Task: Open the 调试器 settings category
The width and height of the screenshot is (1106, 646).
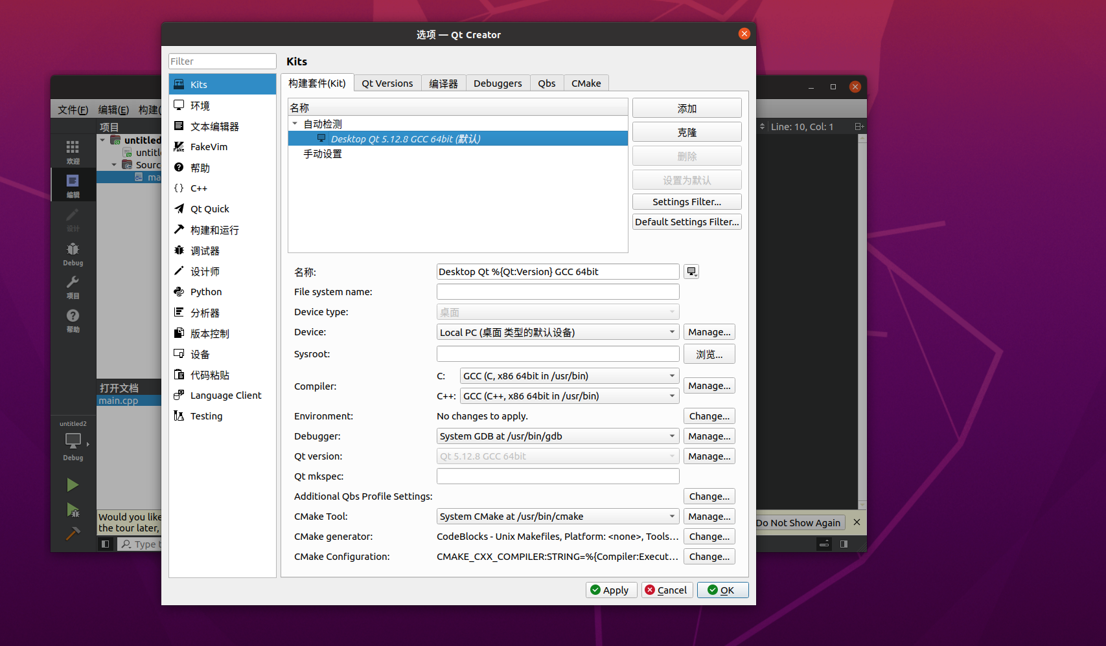Action: pyautogui.click(x=222, y=251)
